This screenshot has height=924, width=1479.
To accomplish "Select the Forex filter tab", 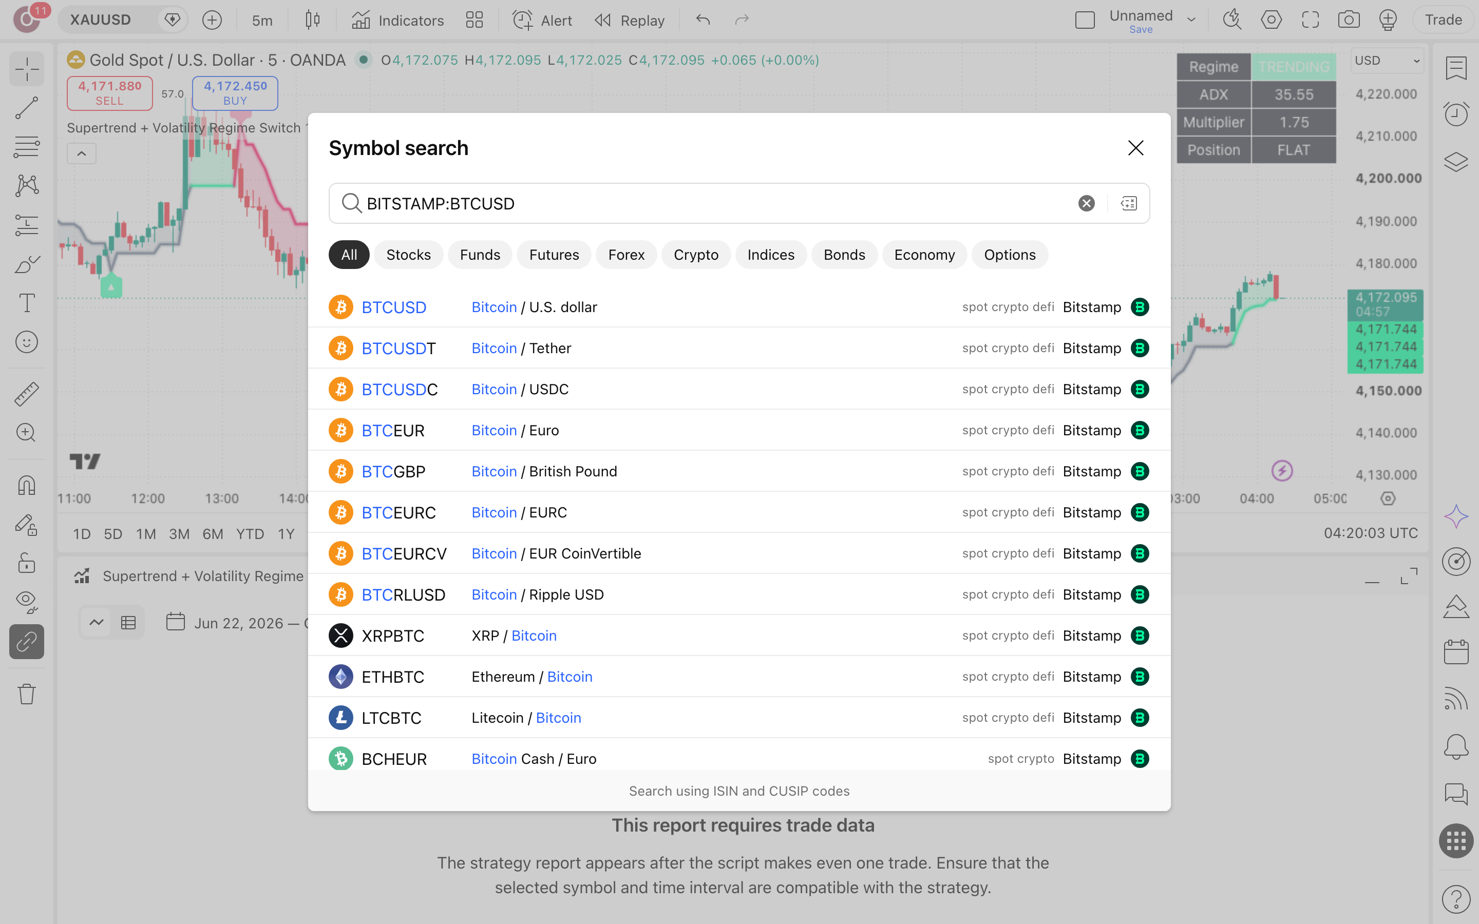I will [626, 255].
